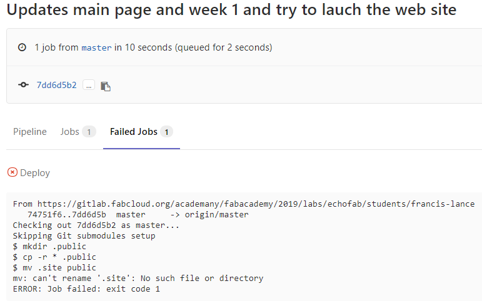This screenshot has width=482, height=301.
Task: Open commit 7dd6d5b2 link
Action: click(56, 85)
